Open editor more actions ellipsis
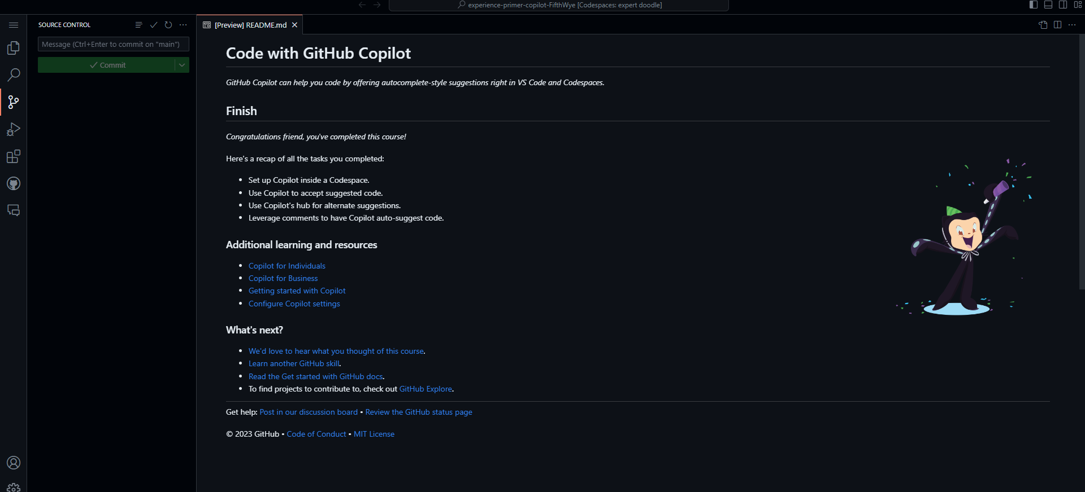Viewport: 1085px width, 492px height. [x=1072, y=25]
